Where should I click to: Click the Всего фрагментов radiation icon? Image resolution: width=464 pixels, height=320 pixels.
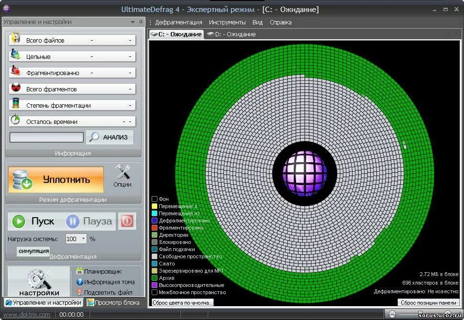click(16, 88)
